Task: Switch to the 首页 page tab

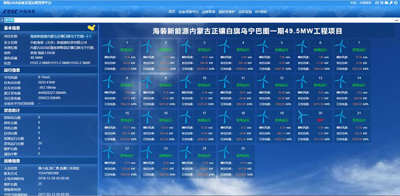Action: pyautogui.click(x=9, y=20)
